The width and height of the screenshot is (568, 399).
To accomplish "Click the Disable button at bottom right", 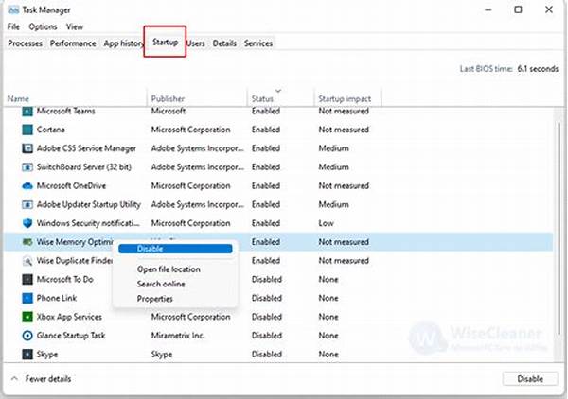I will (530, 379).
